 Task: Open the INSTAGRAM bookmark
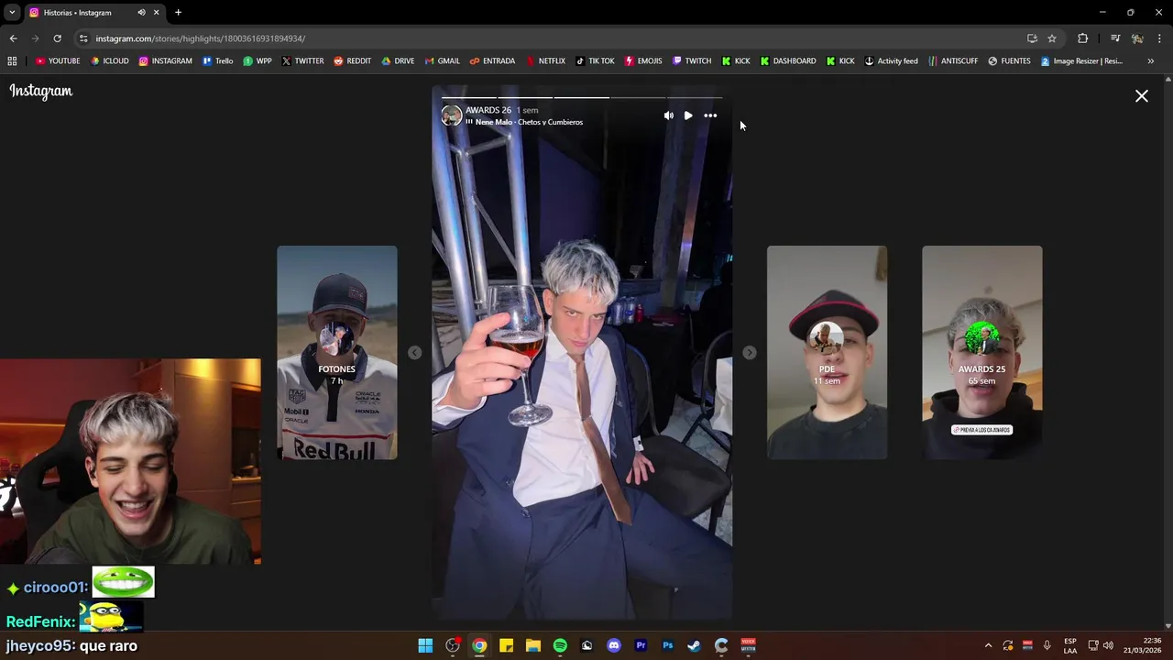(x=166, y=60)
